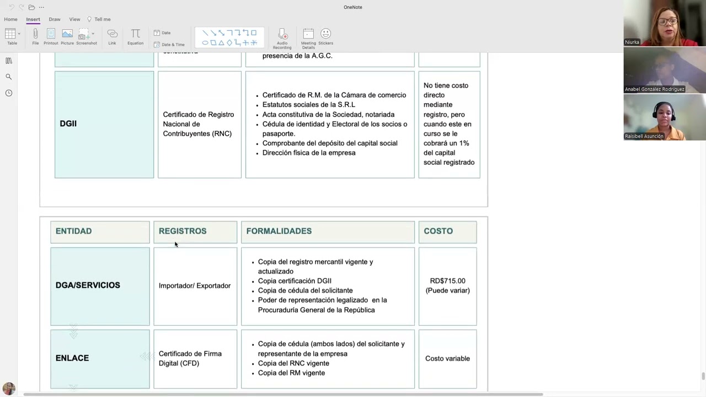Image resolution: width=706 pixels, height=397 pixels.
Task: Click the DGII entity cell
Action: 104,124
